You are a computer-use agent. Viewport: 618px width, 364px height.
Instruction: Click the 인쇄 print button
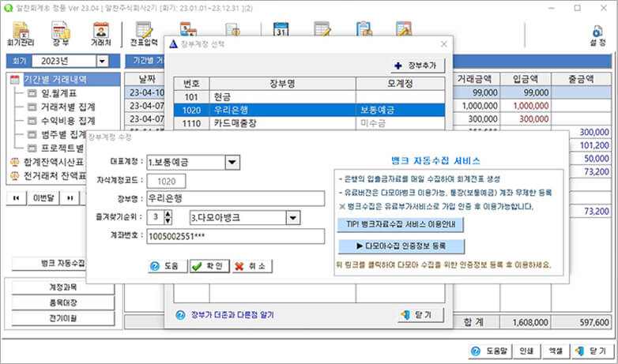[x=526, y=351]
